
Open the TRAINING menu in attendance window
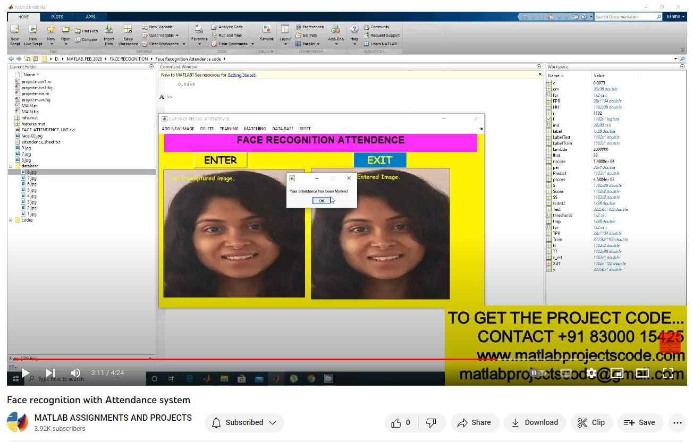point(229,129)
